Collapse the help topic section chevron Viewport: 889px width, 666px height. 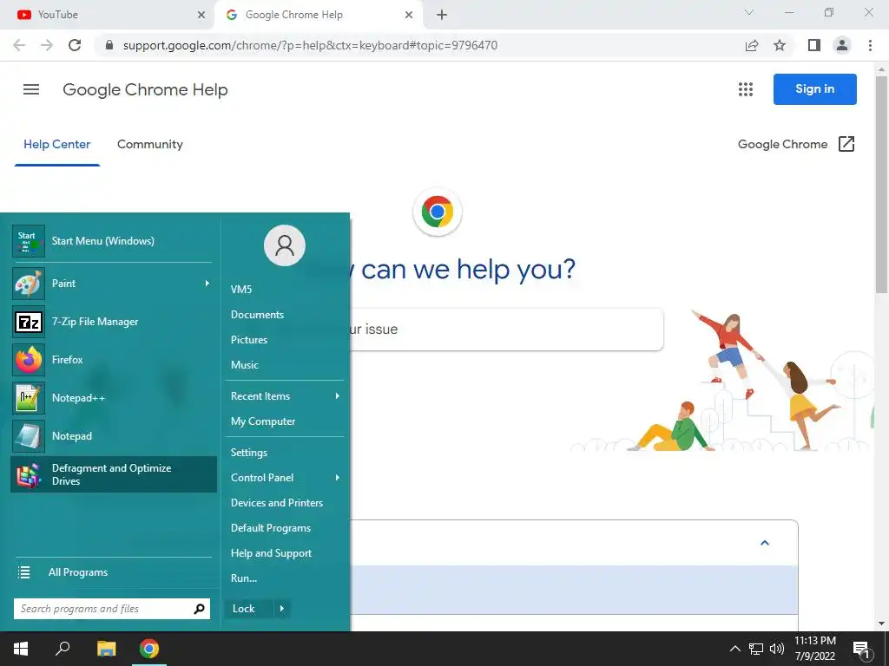point(765,543)
